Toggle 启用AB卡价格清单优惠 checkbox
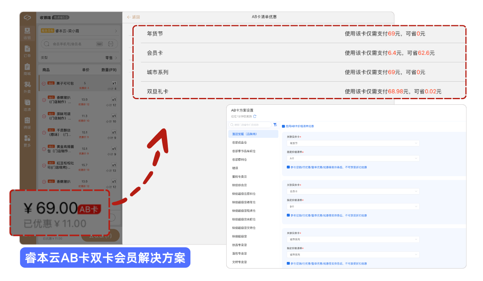Screen dimensions: 483x281 coord(283,126)
